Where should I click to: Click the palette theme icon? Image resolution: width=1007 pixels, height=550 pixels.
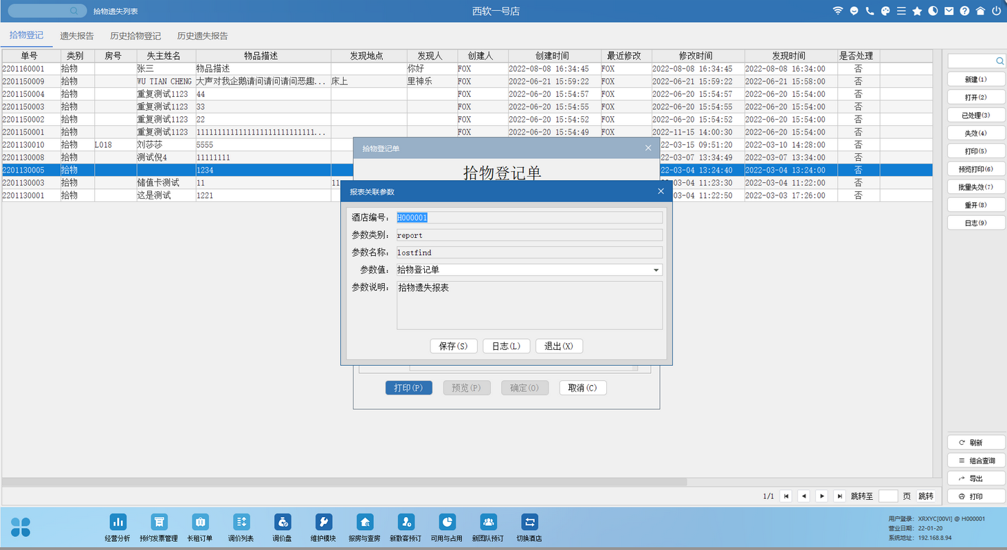pyautogui.click(x=885, y=11)
